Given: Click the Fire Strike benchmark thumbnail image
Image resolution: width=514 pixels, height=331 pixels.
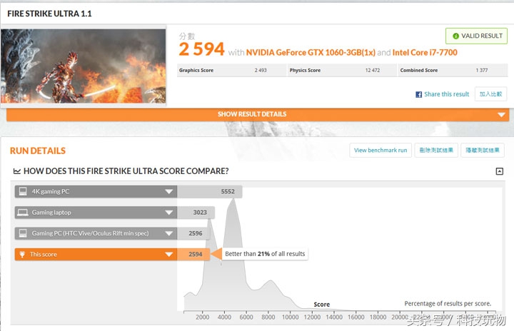Looking at the screenshot, I should (x=84, y=66).
